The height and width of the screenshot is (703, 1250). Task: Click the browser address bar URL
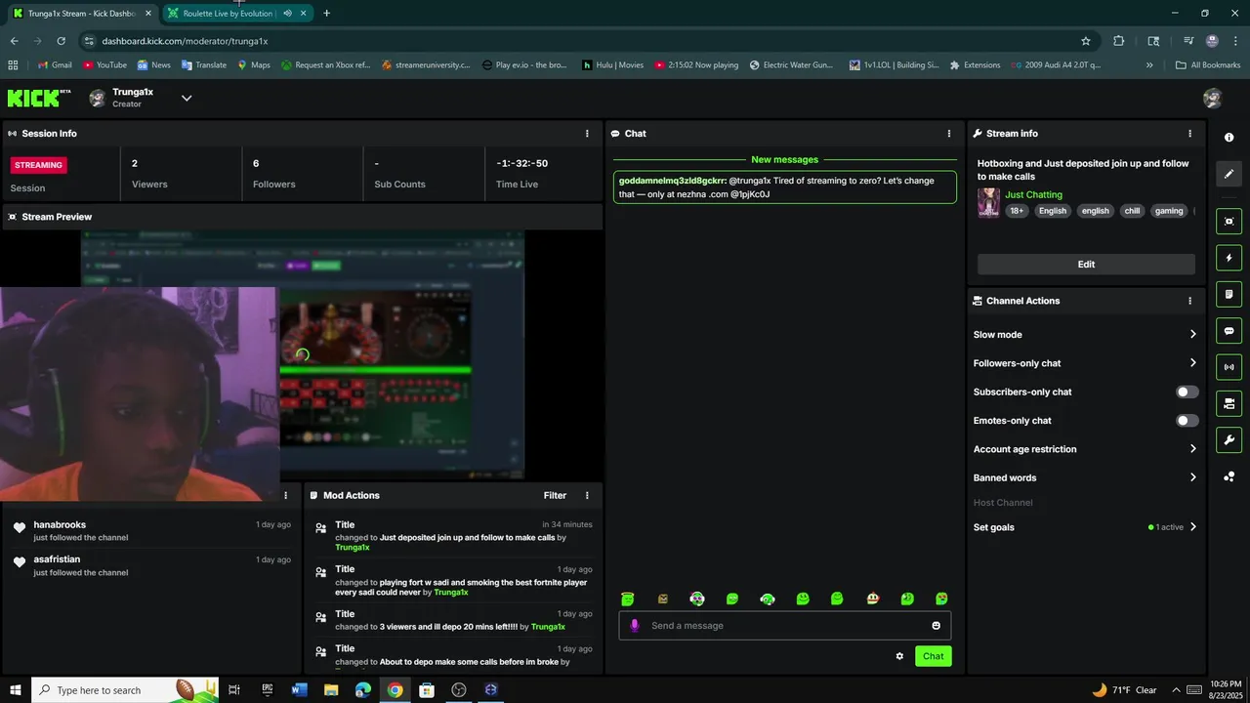coord(185,41)
